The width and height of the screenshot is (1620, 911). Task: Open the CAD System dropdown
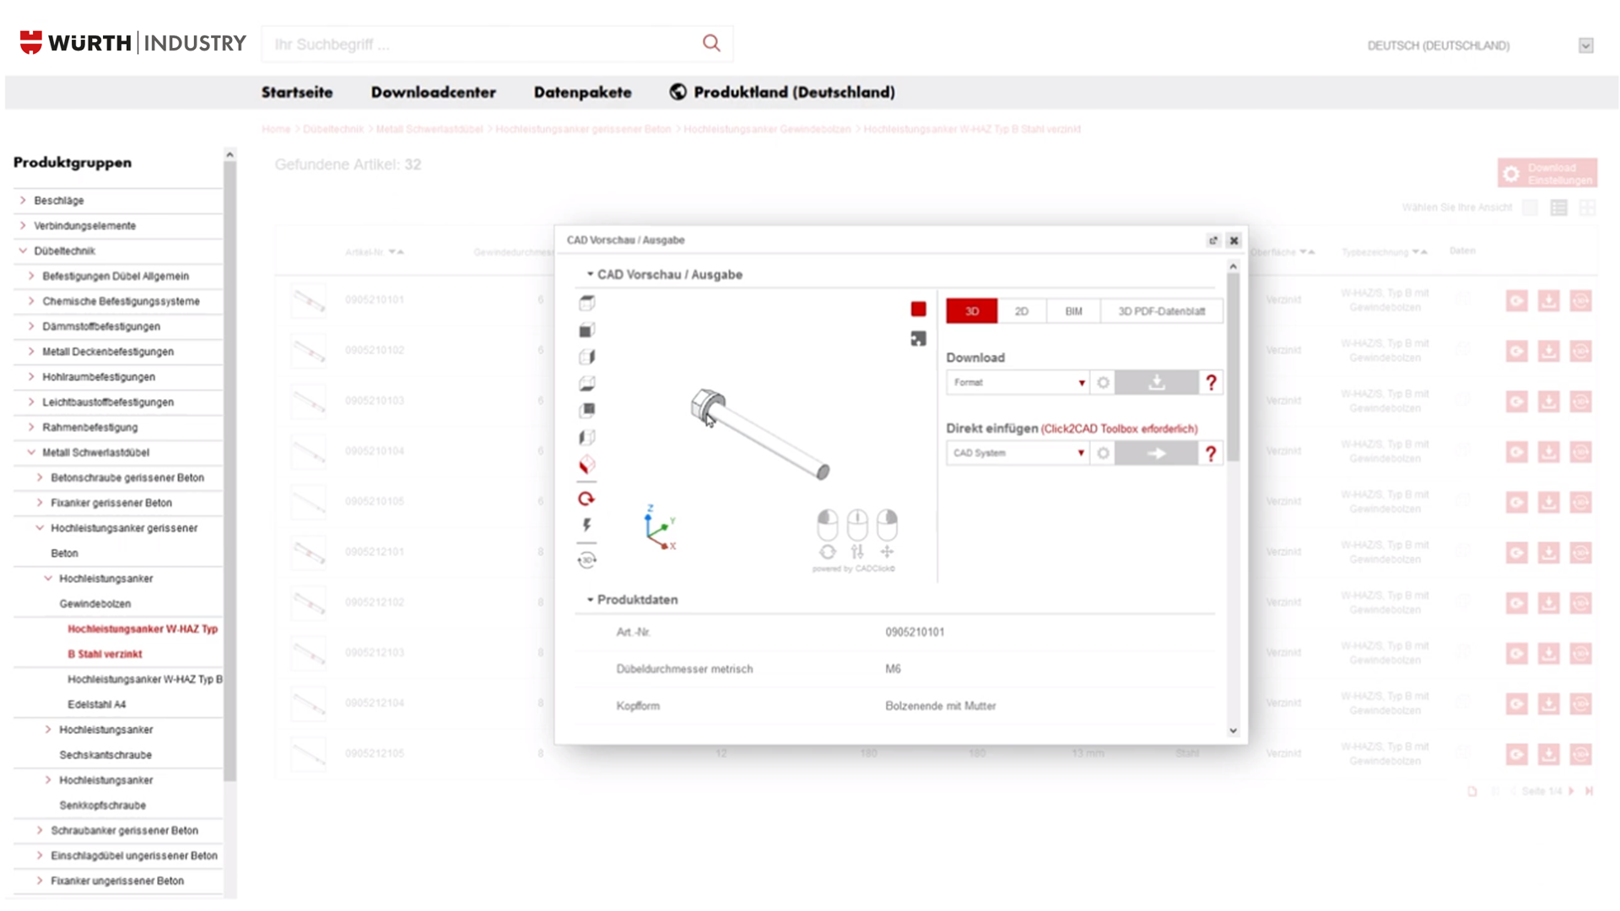(x=1018, y=454)
